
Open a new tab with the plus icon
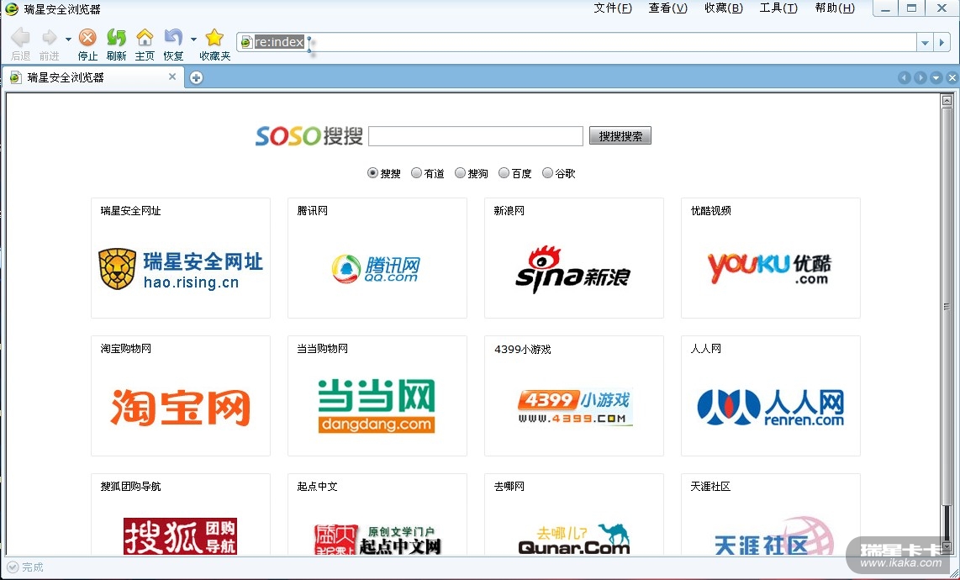196,77
